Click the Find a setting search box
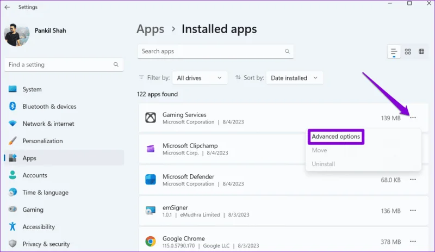Image resolution: width=435 pixels, height=252 pixels. point(64,65)
